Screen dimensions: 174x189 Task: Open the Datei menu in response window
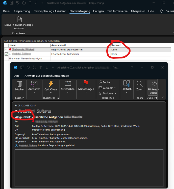coord(17,76)
